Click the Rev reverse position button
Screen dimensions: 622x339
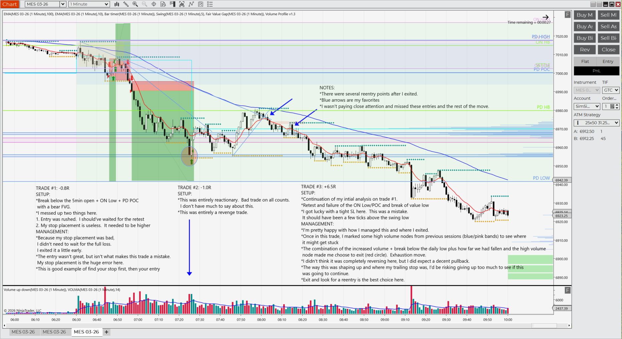coord(585,50)
